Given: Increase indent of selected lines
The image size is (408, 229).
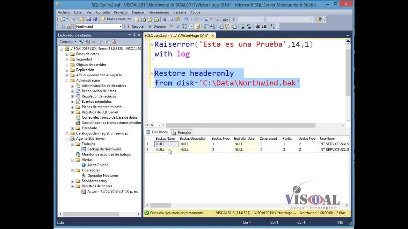Looking at the screenshot, I should tap(264, 26).
